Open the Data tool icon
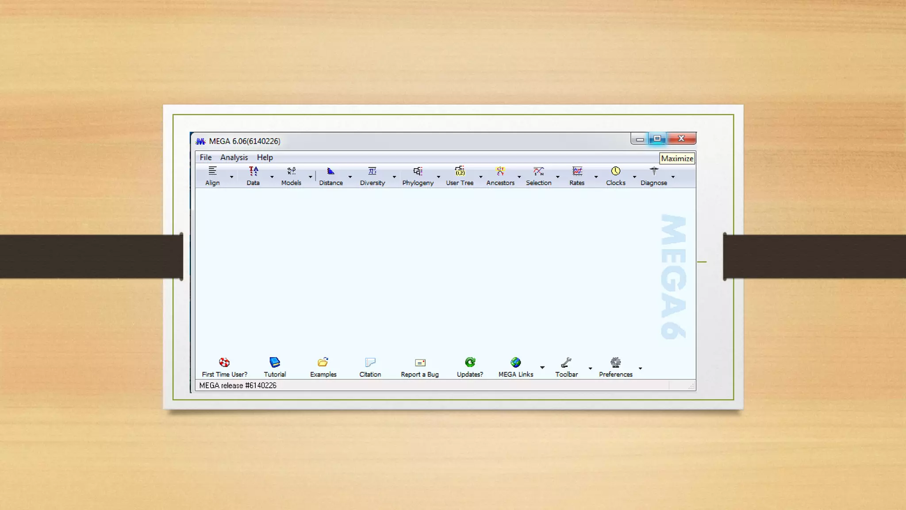Image resolution: width=906 pixels, height=510 pixels. (253, 171)
